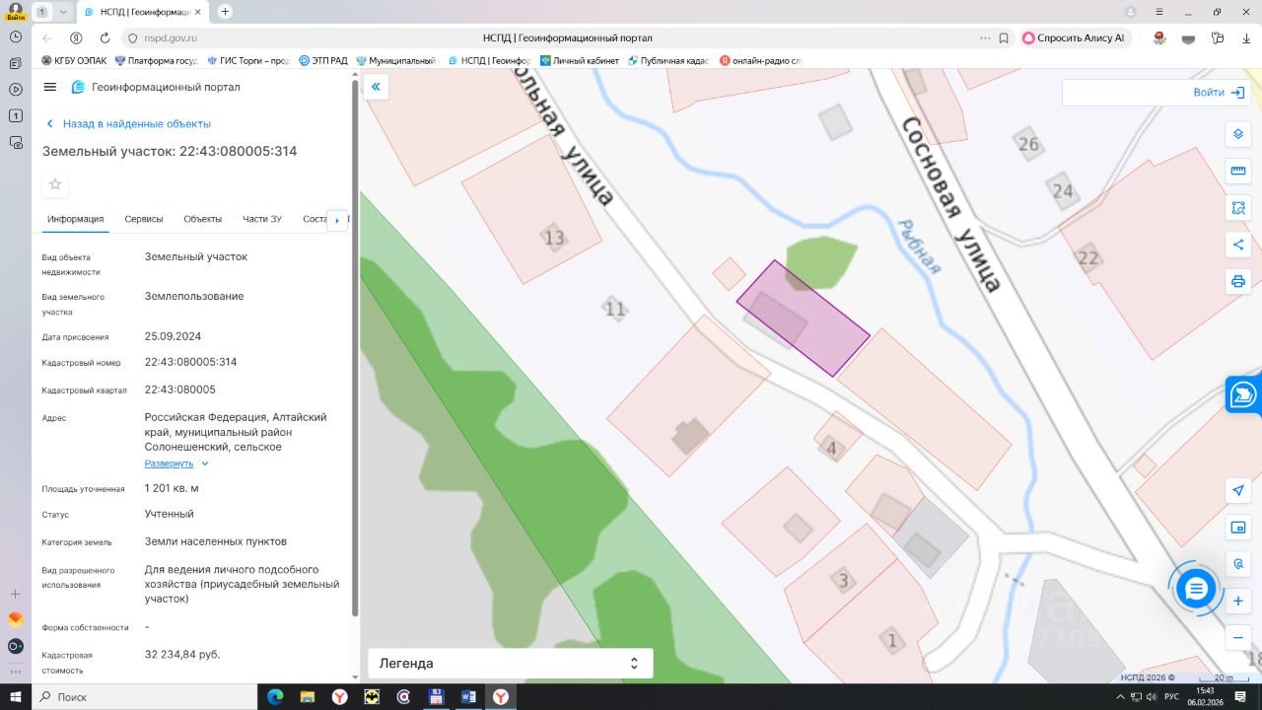1262x710 pixels.
Task: Zoom in the map with the plus button
Action: pos(1238,602)
